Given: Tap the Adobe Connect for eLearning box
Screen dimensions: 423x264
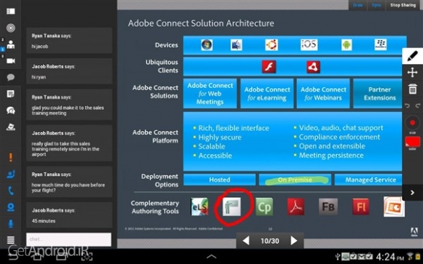Looking at the screenshot, I should tap(267, 93).
